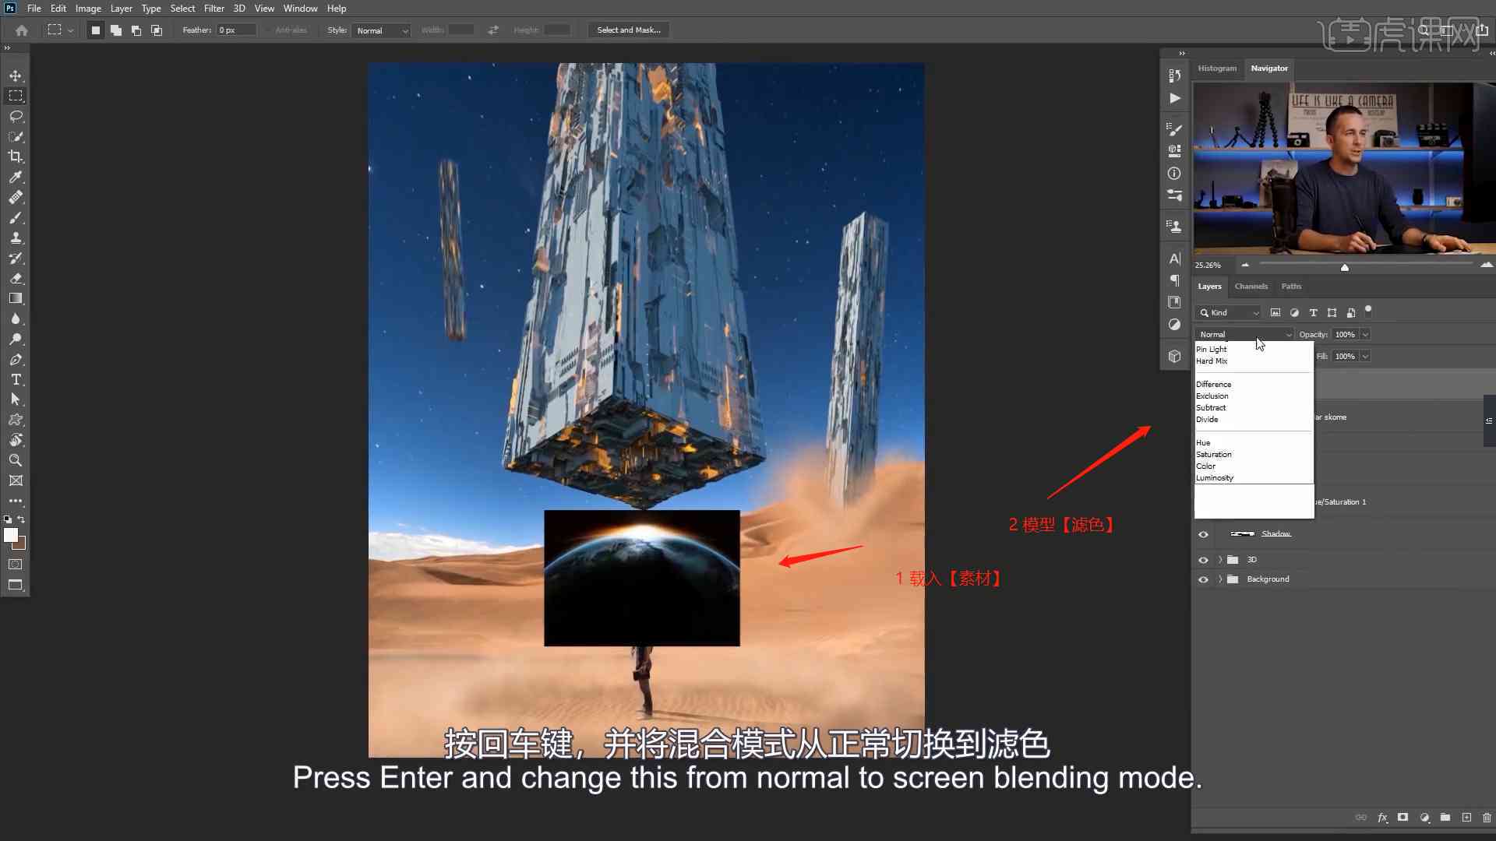Open the Fill dropdown arrow
Screen dimensions: 1496x841
tap(1365, 356)
